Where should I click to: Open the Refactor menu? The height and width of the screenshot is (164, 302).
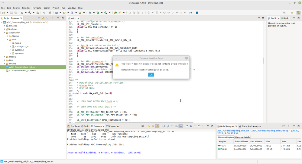point(26,8)
